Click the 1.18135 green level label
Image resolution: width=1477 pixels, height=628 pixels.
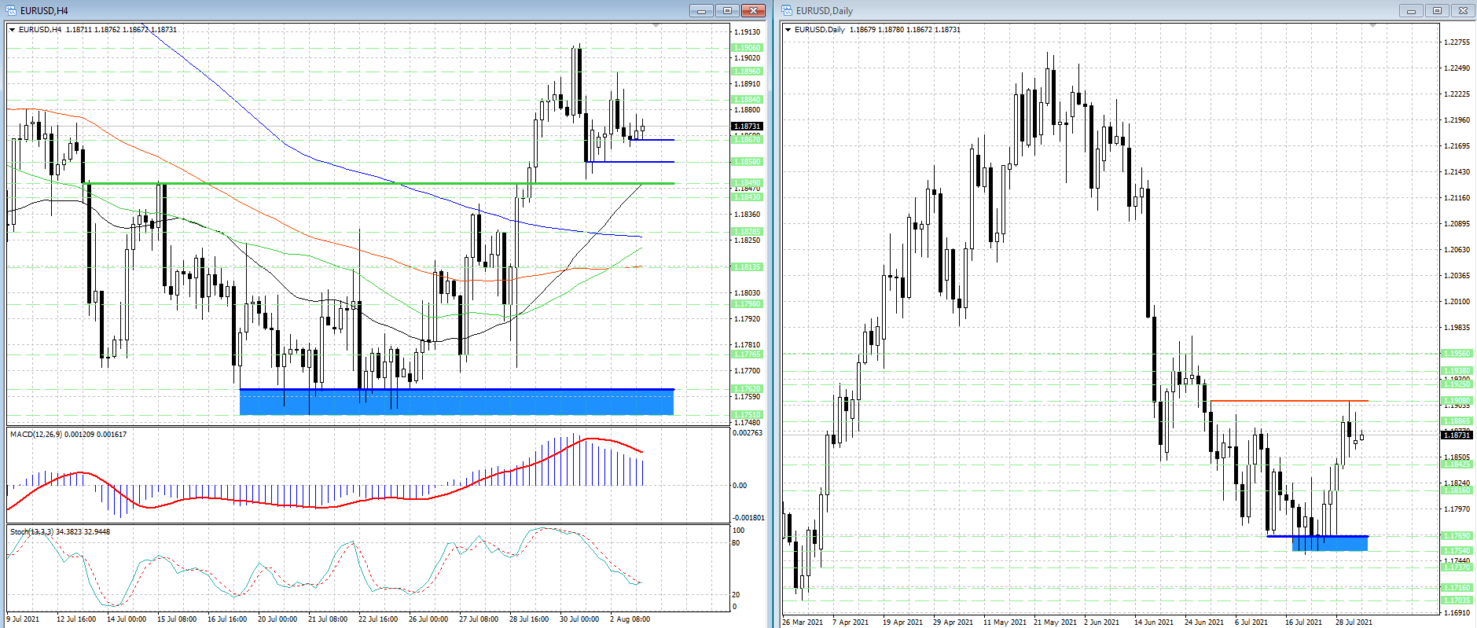coord(747,267)
